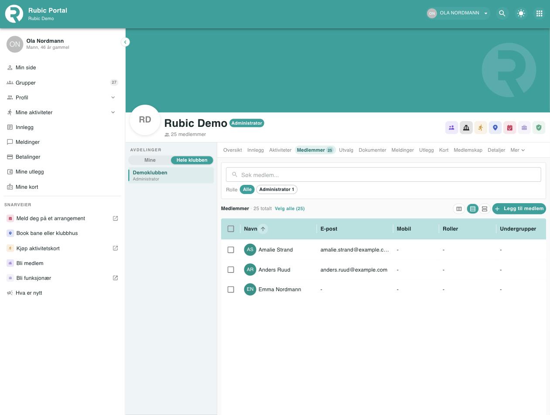Image resolution: width=550 pixels, height=415 pixels.
Task: Open the Medlemskap tab
Action: coord(468,150)
